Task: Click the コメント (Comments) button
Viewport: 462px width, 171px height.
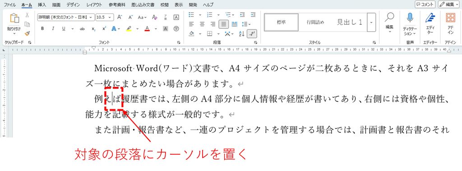Action: coord(425,4)
